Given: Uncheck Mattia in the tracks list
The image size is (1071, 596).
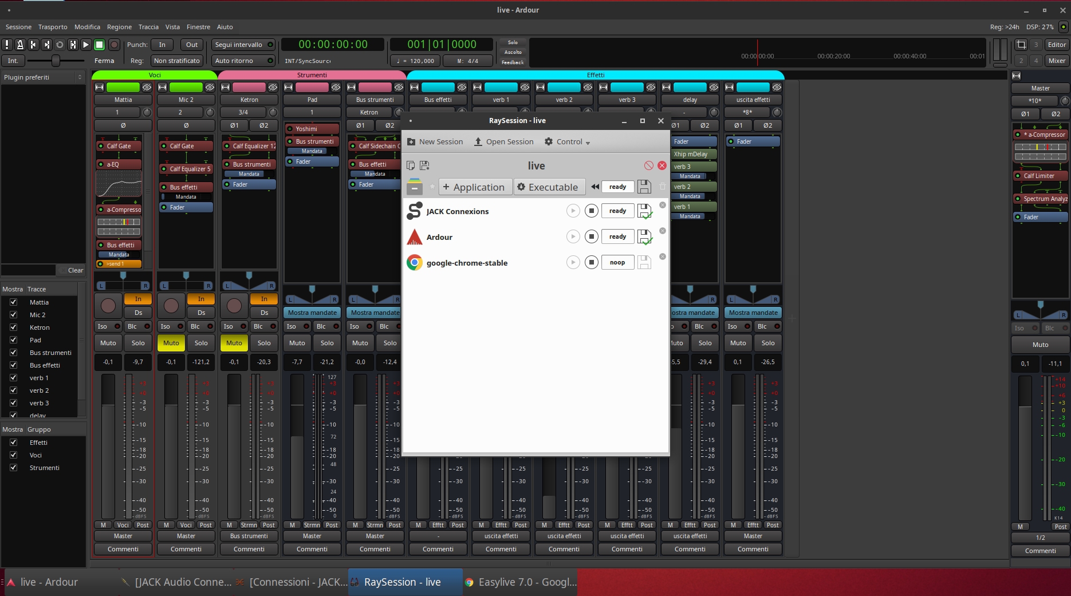Looking at the screenshot, I should (13, 302).
